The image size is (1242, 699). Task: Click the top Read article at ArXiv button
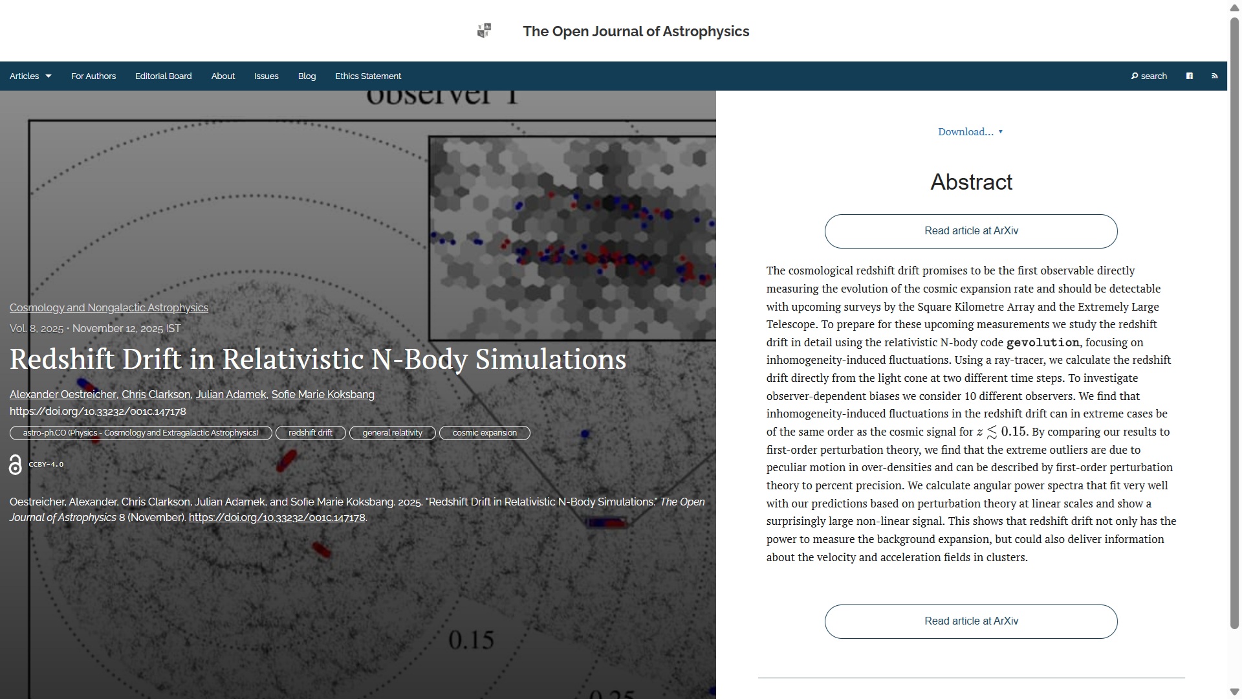(970, 231)
